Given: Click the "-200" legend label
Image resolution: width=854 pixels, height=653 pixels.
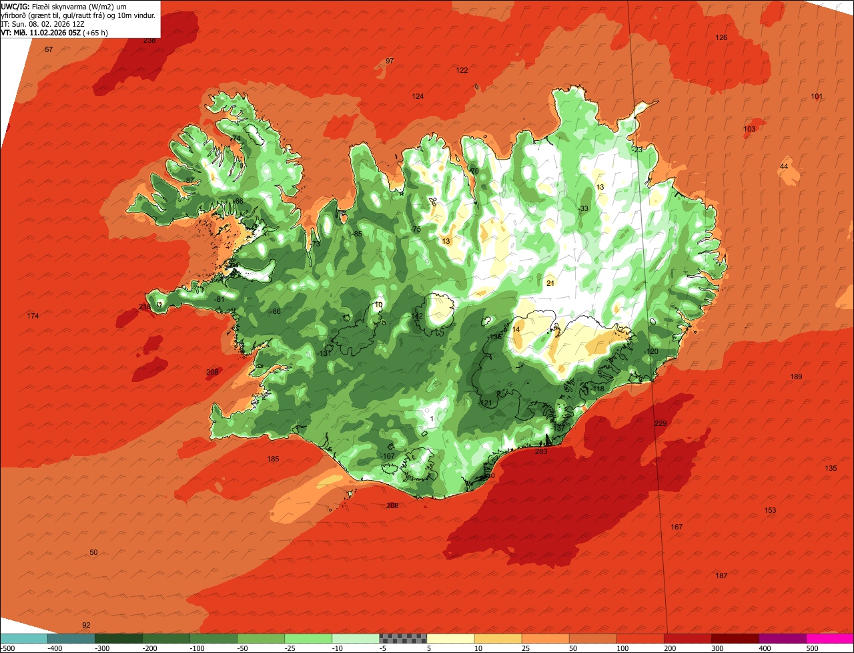Looking at the screenshot, I should [x=149, y=648].
